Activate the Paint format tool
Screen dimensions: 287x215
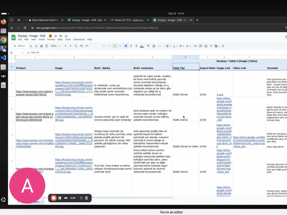[x=46, y=46]
